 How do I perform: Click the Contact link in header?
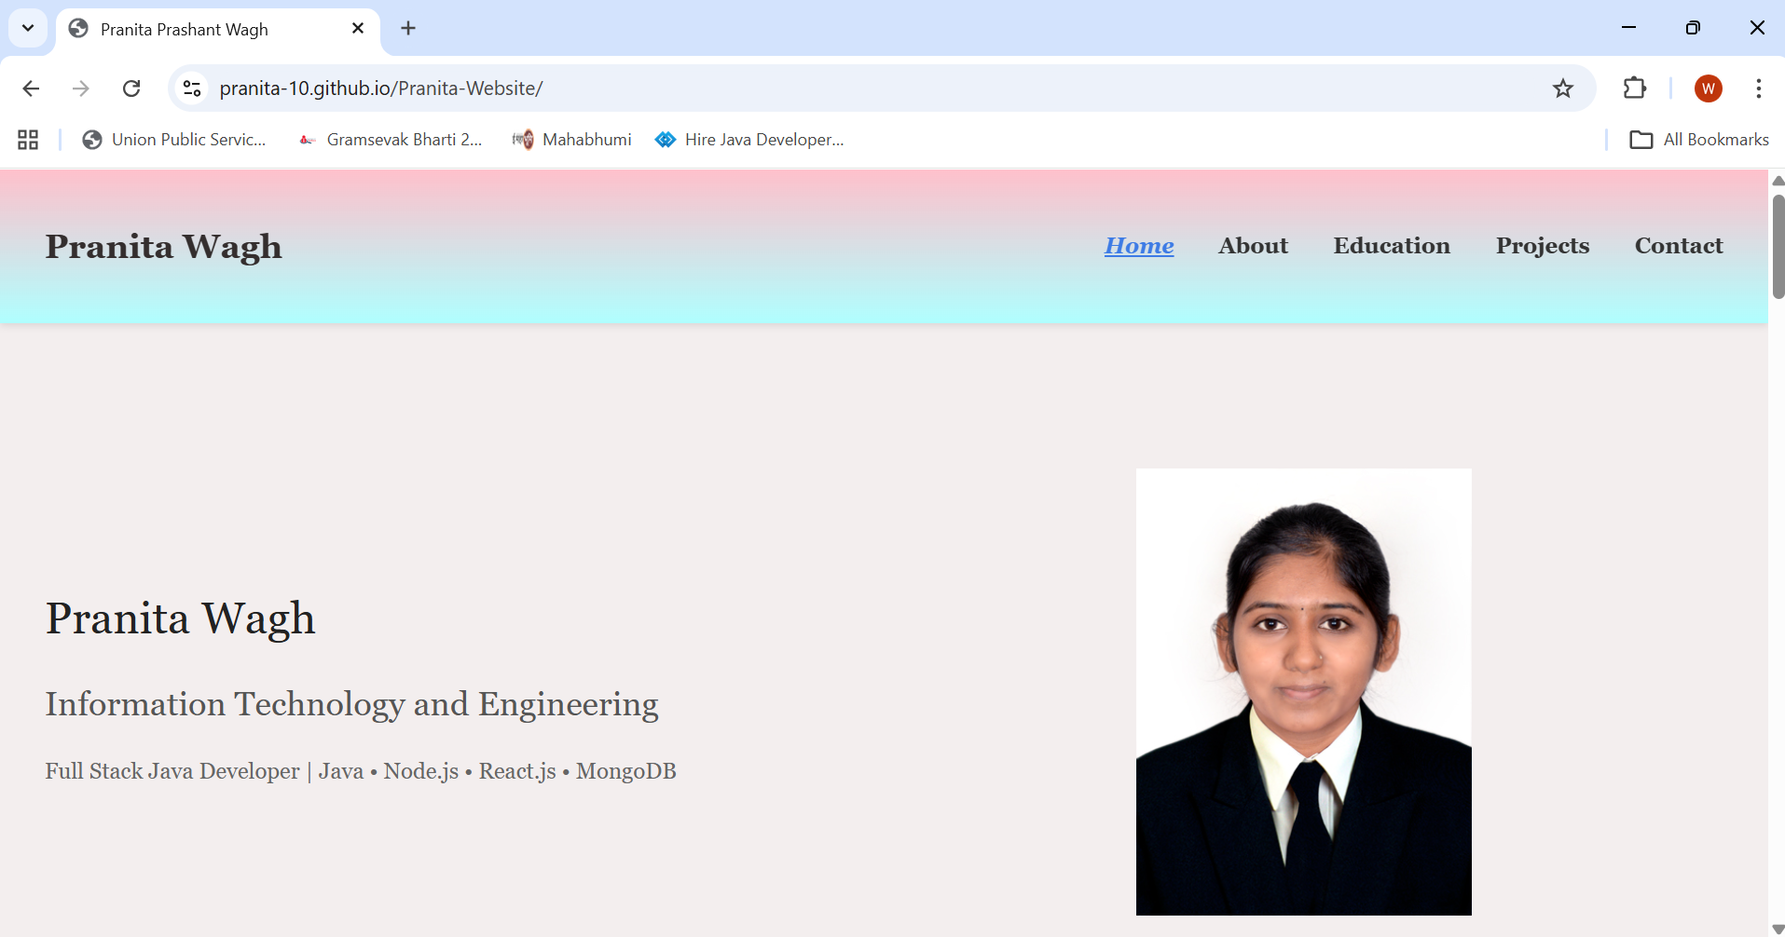click(1678, 245)
